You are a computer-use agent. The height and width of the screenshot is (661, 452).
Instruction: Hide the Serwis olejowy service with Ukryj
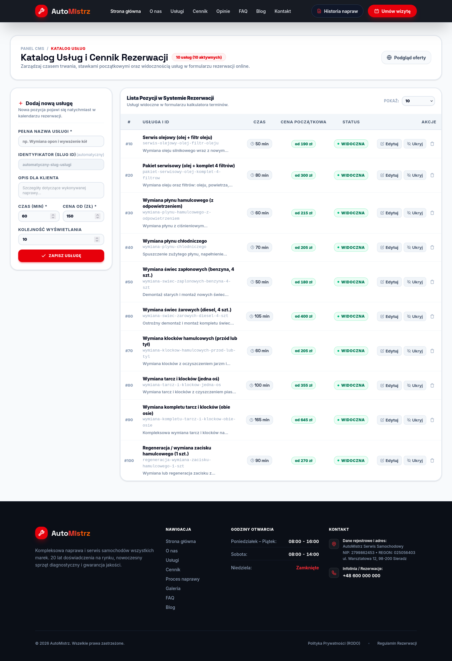[x=415, y=144]
